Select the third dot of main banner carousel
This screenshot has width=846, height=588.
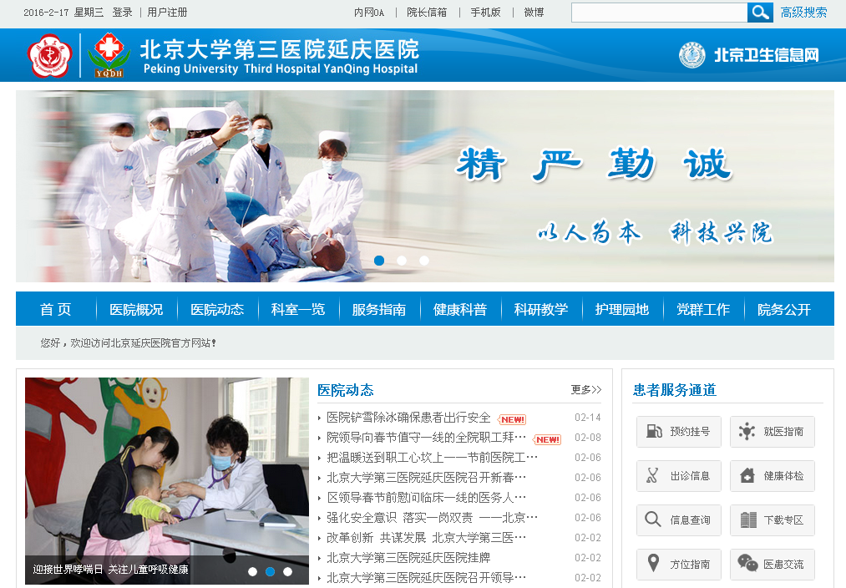(x=424, y=261)
